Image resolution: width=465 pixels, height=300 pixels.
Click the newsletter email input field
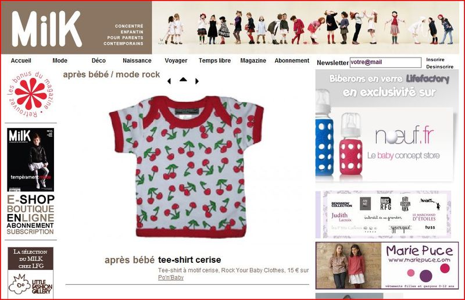point(385,62)
